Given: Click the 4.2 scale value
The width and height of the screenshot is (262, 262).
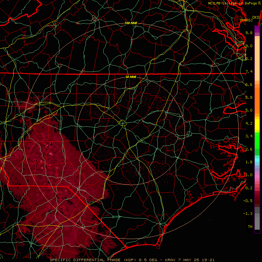Looking at the screenshot, I should click(249, 123).
